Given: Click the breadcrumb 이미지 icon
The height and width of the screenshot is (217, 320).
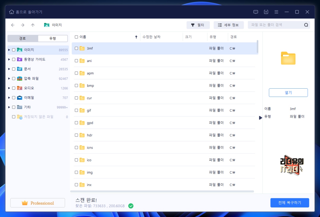Looking at the screenshot, I should 46,25.
